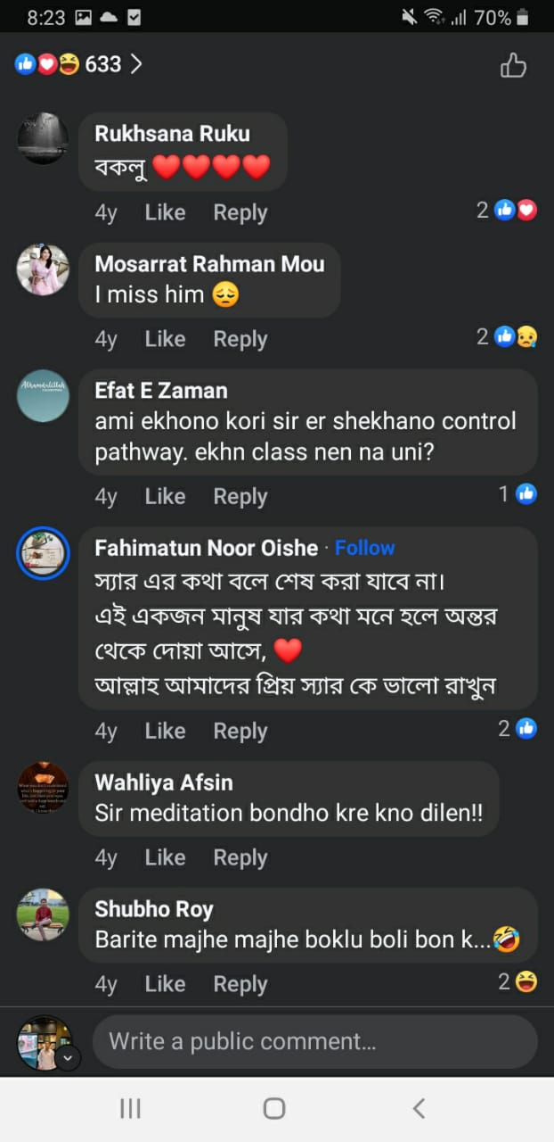This screenshot has height=1142, width=554.
Task: Open Rukhsana Ruku's profile picture
Action: [x=43, y=138]
